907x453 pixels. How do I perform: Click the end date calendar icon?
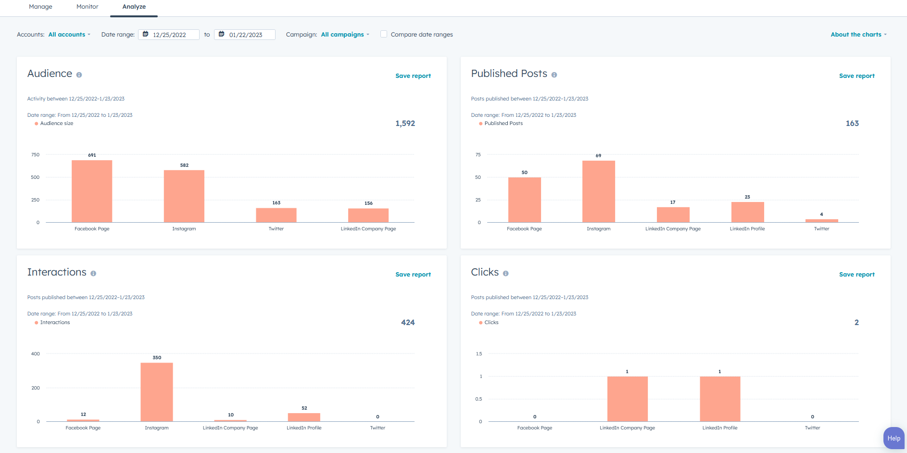(221, 34)
